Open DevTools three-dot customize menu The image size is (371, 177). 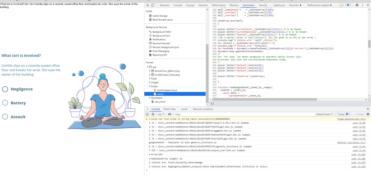[x=362, y=6]
